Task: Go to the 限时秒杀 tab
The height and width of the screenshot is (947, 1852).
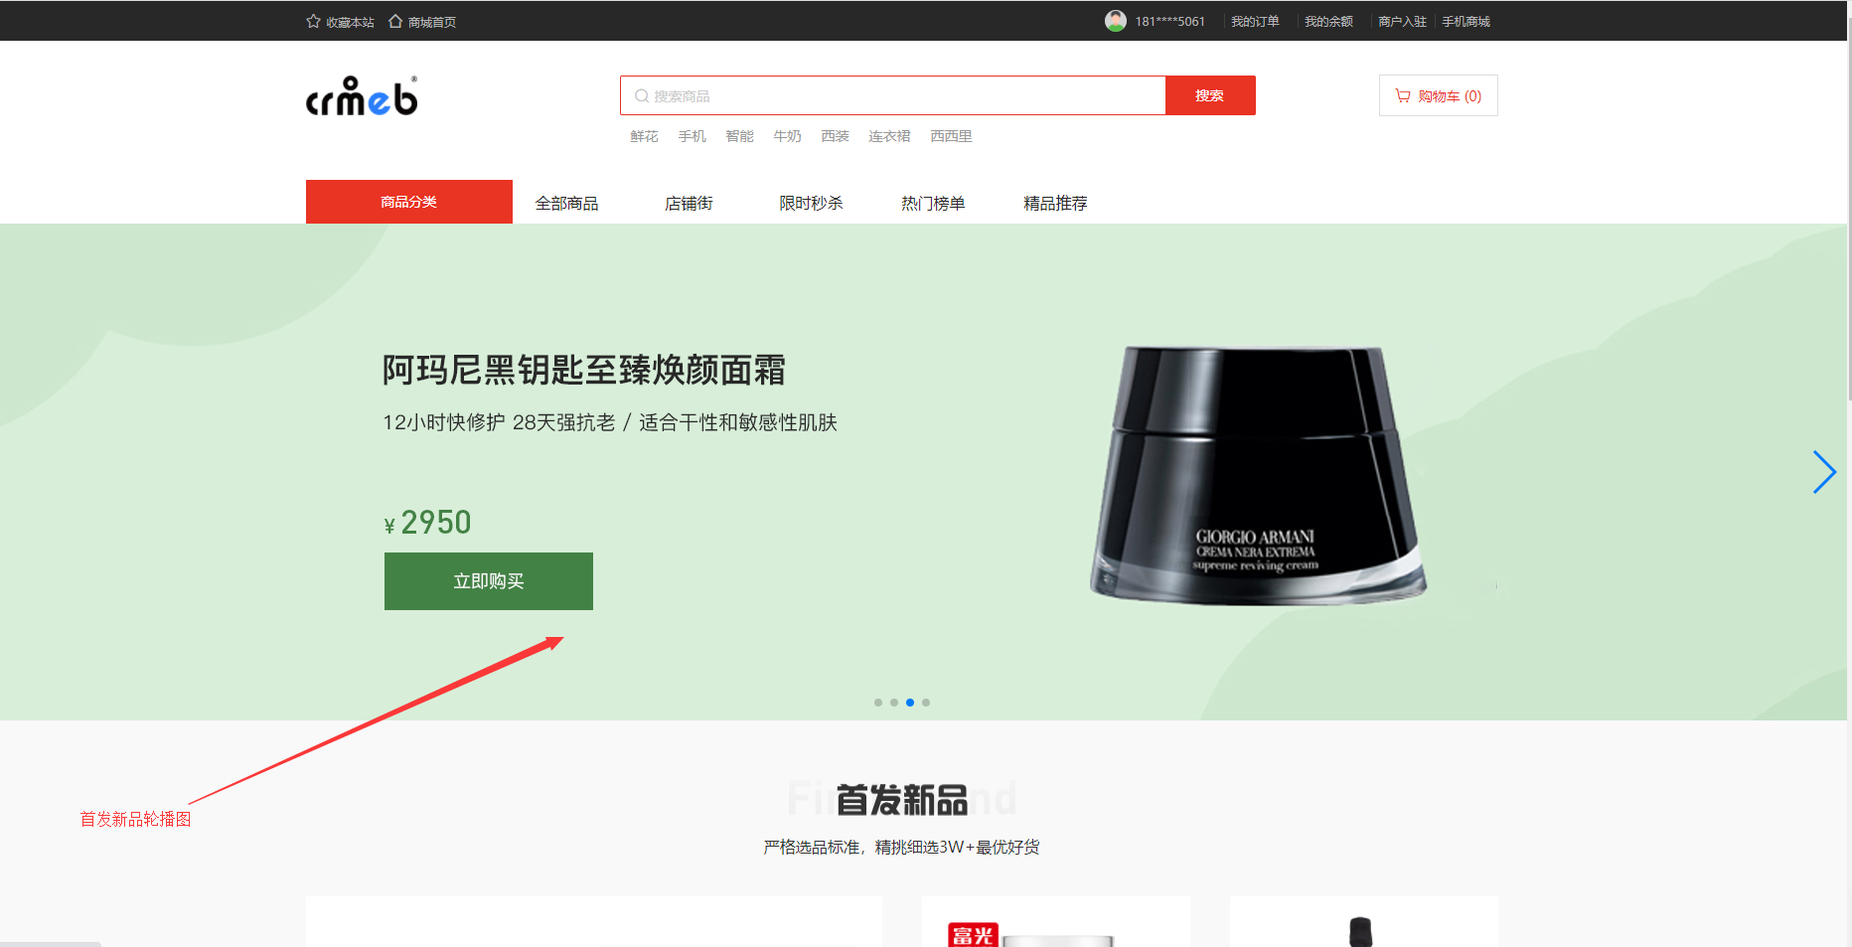Action: 811,203
